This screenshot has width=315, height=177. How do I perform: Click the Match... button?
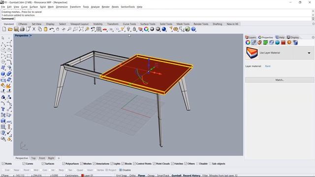[x=280, y=80]
